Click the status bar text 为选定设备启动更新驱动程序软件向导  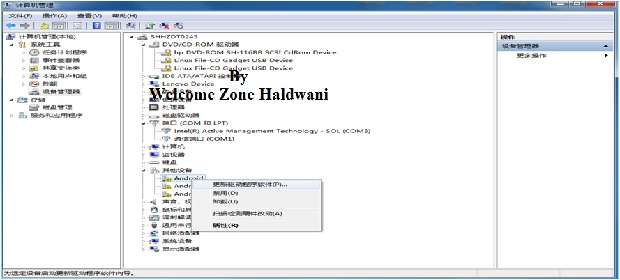pyautogui.click(x=69, y=273)
